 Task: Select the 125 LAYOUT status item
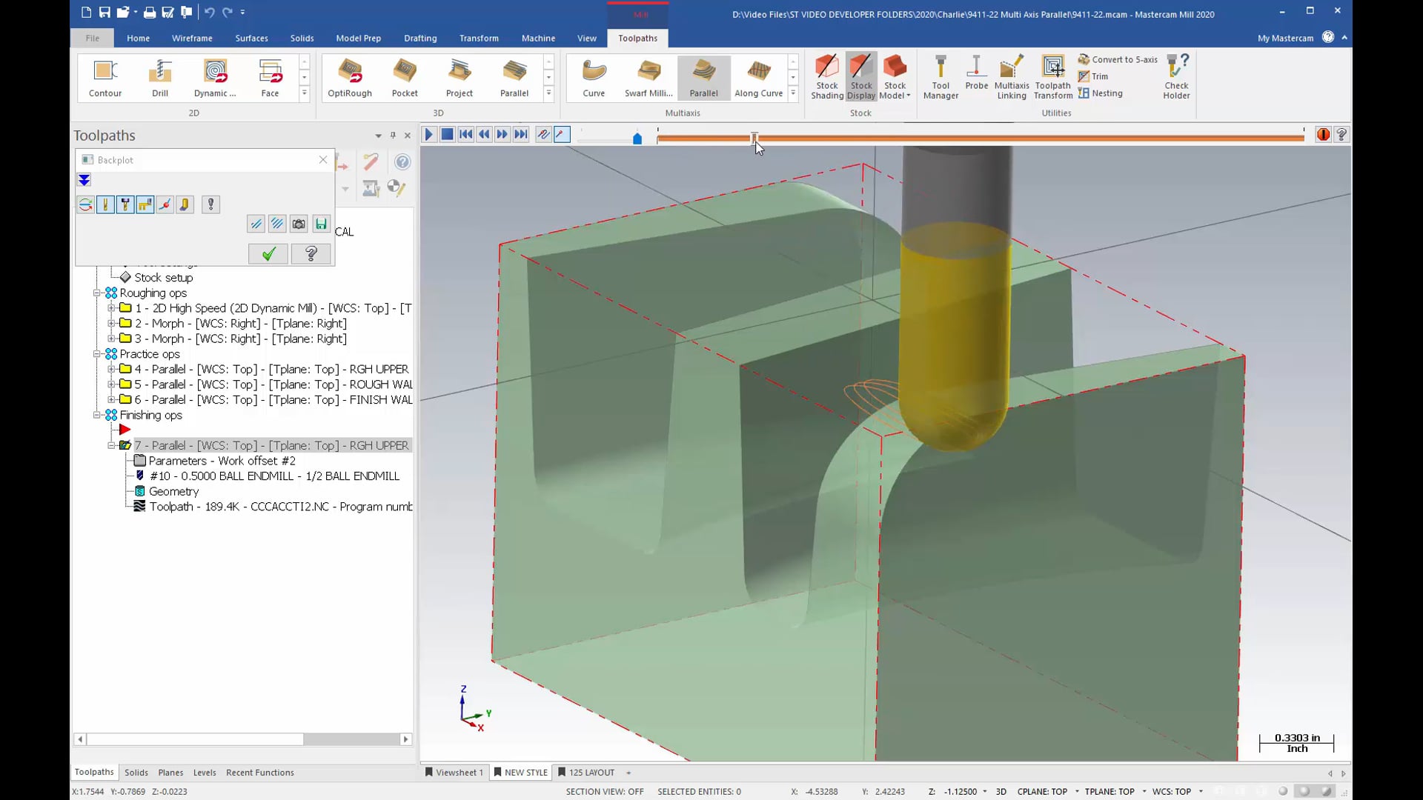click(590, 772)
